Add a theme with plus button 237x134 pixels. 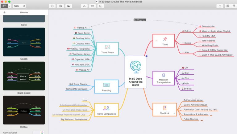coord(4,12)
